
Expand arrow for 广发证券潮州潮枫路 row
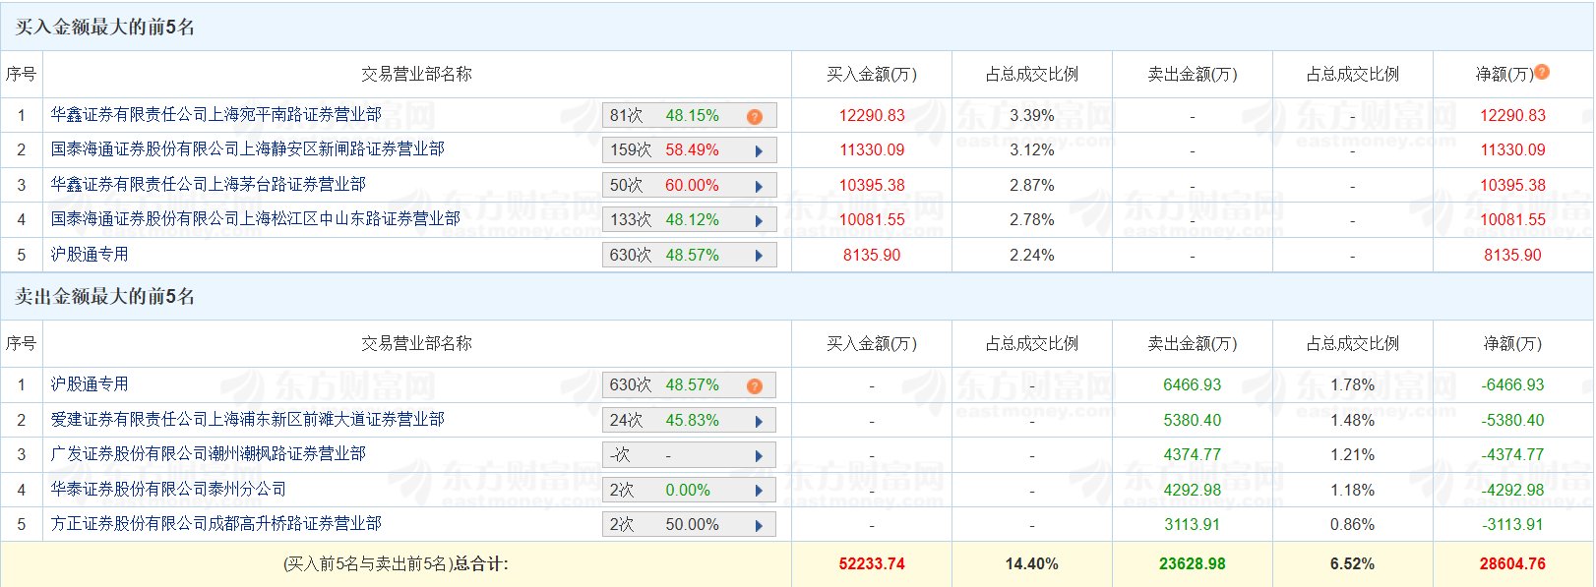click(759, 456)
